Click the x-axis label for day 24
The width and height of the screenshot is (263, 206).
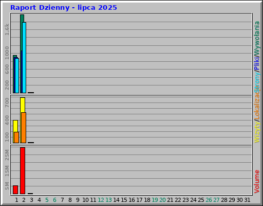click(x=193, y=200)
